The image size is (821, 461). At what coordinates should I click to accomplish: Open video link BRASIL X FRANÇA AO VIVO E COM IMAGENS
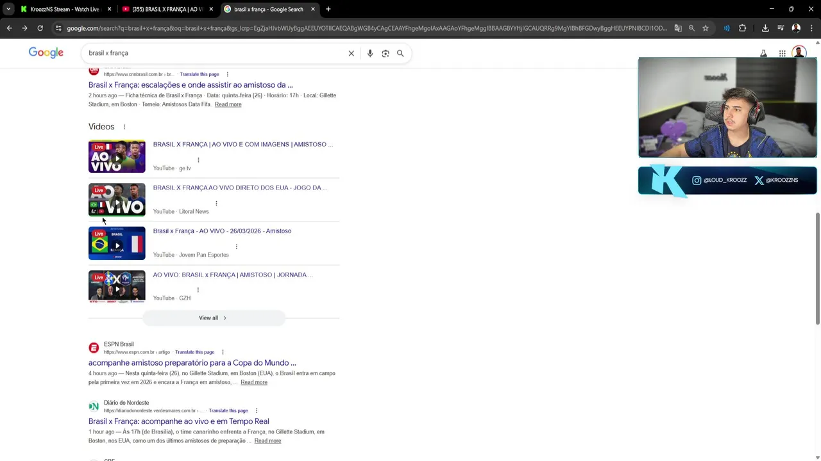[x=242, y=144]
